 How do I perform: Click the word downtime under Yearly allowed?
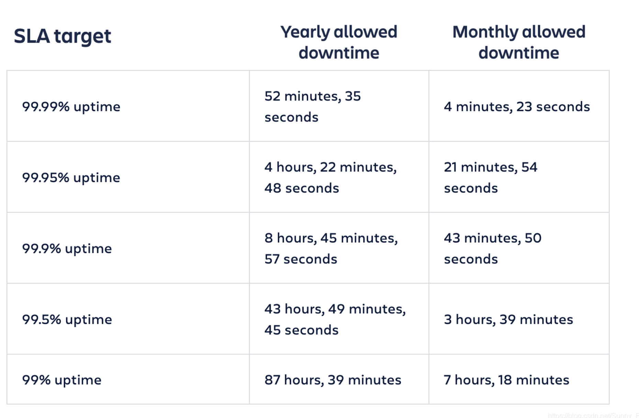[339, 53]
